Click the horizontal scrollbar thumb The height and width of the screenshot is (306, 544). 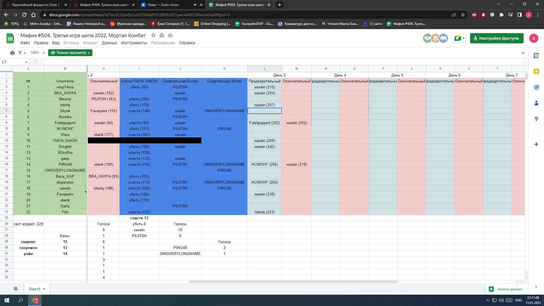point(293,282)
